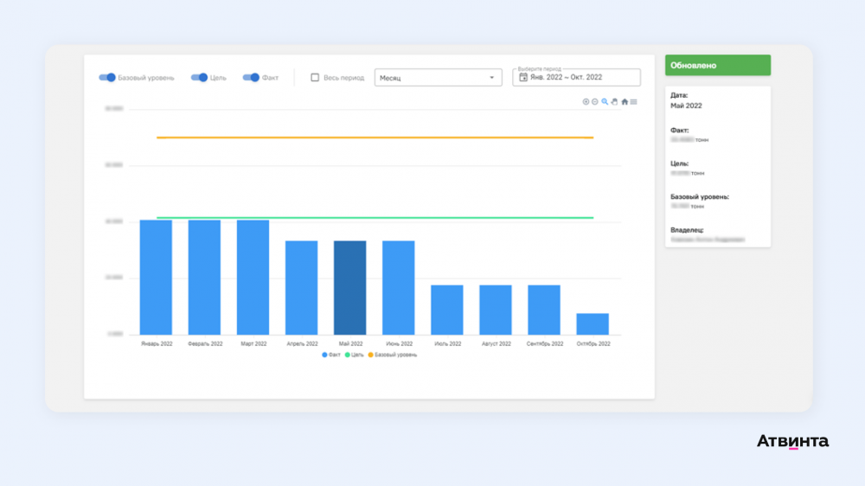This screenshot has width=865, height=486.
Task: Toggle Факт series via legend marker
Action: pyautogui.click(x=324, y=355)
